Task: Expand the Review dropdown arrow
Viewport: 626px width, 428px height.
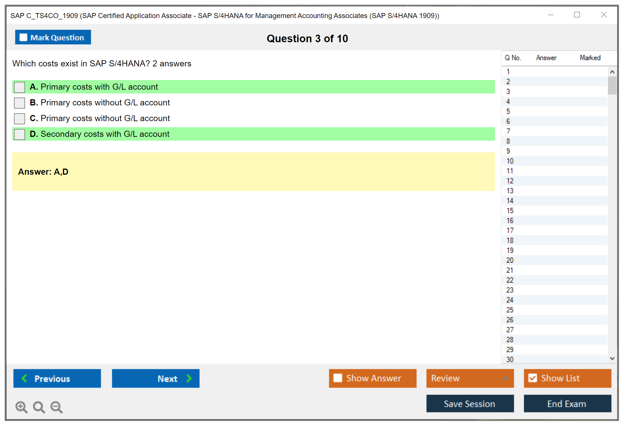Action: (505, 378)
